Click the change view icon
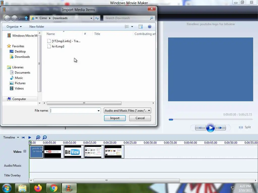 127,27
